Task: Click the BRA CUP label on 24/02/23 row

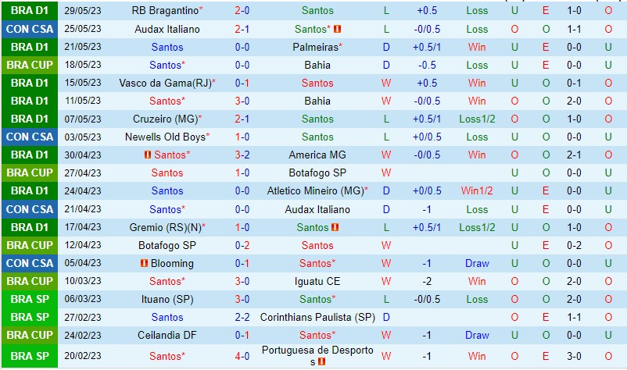Action: (x=30, y=335)
